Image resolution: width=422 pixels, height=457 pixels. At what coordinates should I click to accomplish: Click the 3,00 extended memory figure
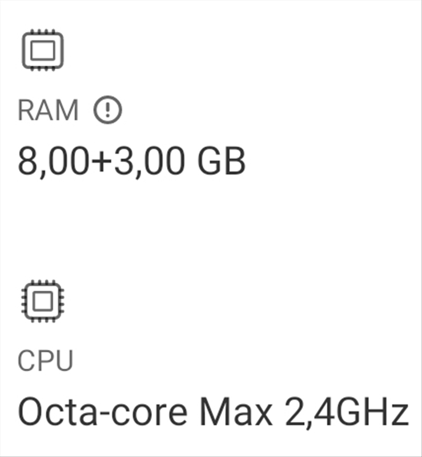point(147,162)
